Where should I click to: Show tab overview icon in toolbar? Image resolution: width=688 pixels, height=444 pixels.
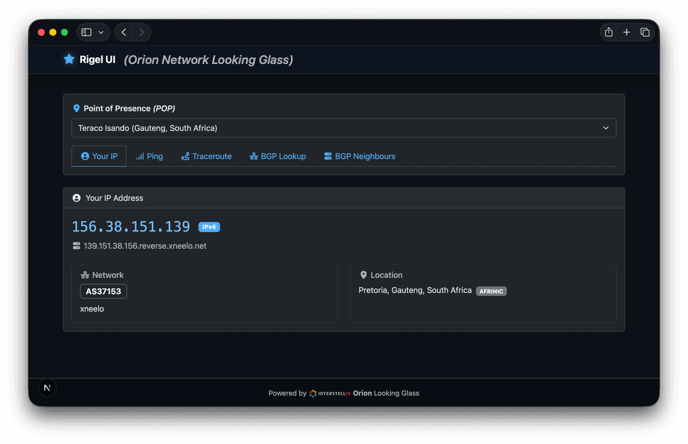pyautogui.click(x=645, y=33)
